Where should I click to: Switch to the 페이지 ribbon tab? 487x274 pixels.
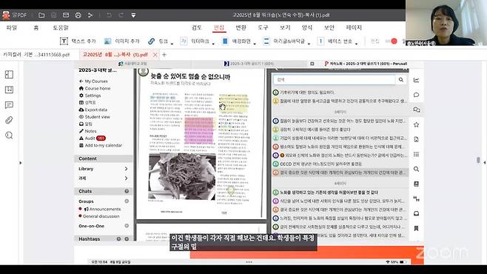354,27
